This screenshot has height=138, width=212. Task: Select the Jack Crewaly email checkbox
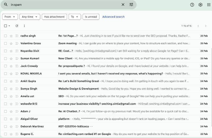(5, 66)
